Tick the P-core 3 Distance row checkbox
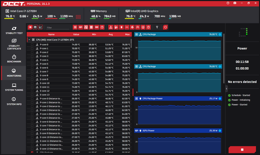This screenshot has width=260, height=155. click(x=32, y=110)
